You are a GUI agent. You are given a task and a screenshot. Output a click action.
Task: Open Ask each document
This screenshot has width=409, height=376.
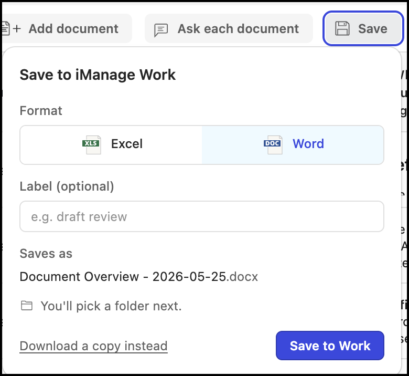click(229, 28)
